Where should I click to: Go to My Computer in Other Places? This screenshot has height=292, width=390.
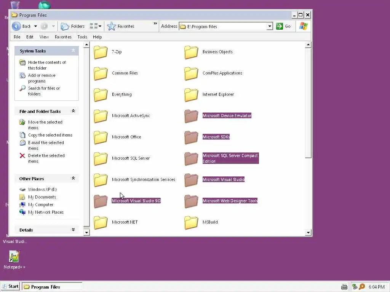40,205
